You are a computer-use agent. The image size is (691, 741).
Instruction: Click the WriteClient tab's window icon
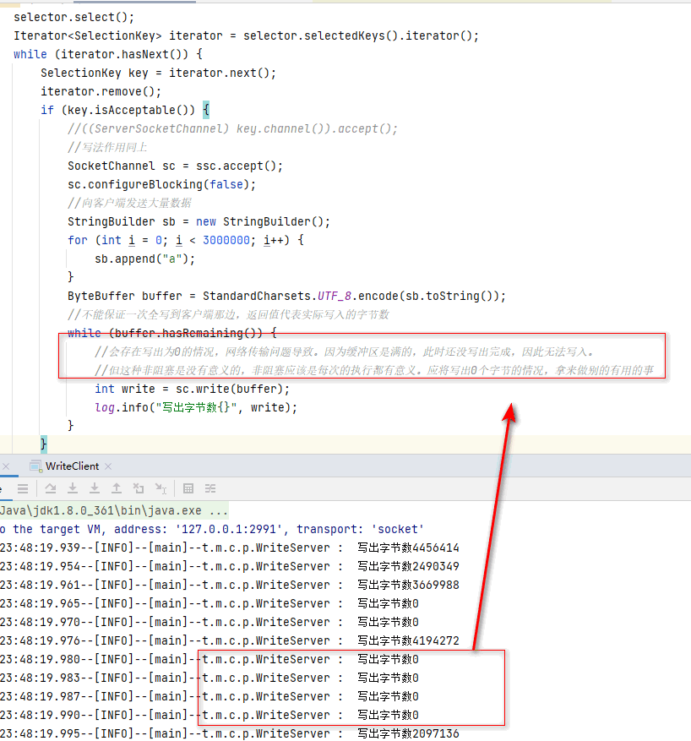coord(35,466)
